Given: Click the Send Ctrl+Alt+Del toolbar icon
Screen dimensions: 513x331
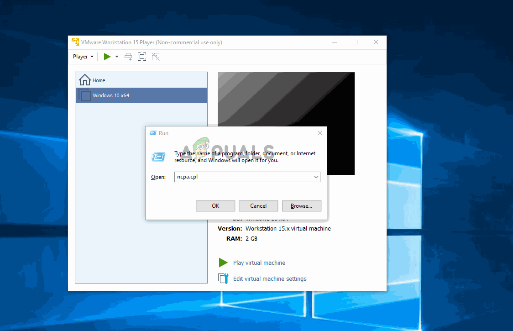Looking at the screenshot, I should [128, 56].
